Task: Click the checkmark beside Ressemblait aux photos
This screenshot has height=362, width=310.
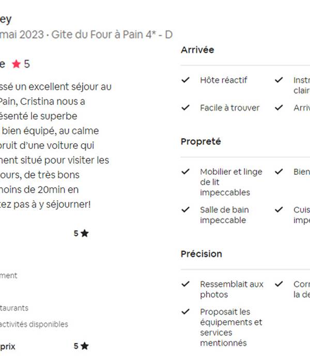Action: [185, 284]
